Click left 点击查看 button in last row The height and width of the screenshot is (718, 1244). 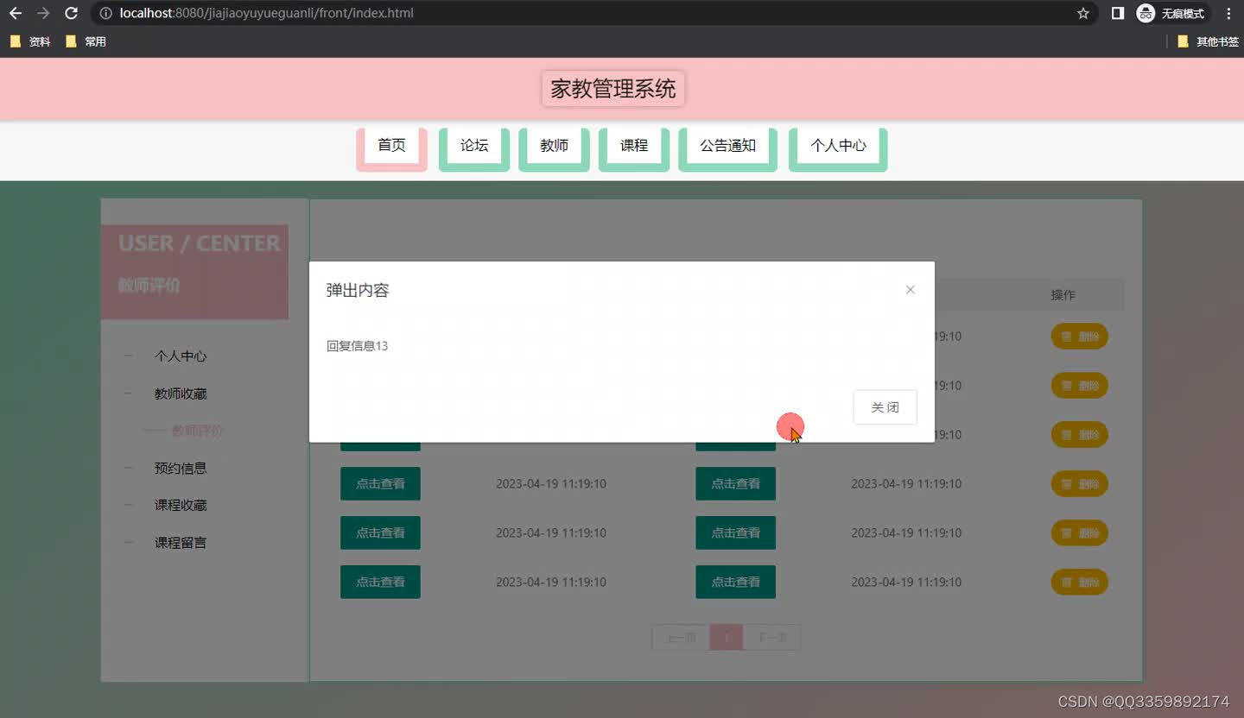(x=380, y=583)
